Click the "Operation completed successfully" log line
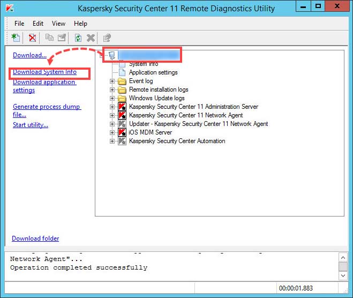This screenshot has width=353, height=298. (79, 267)
